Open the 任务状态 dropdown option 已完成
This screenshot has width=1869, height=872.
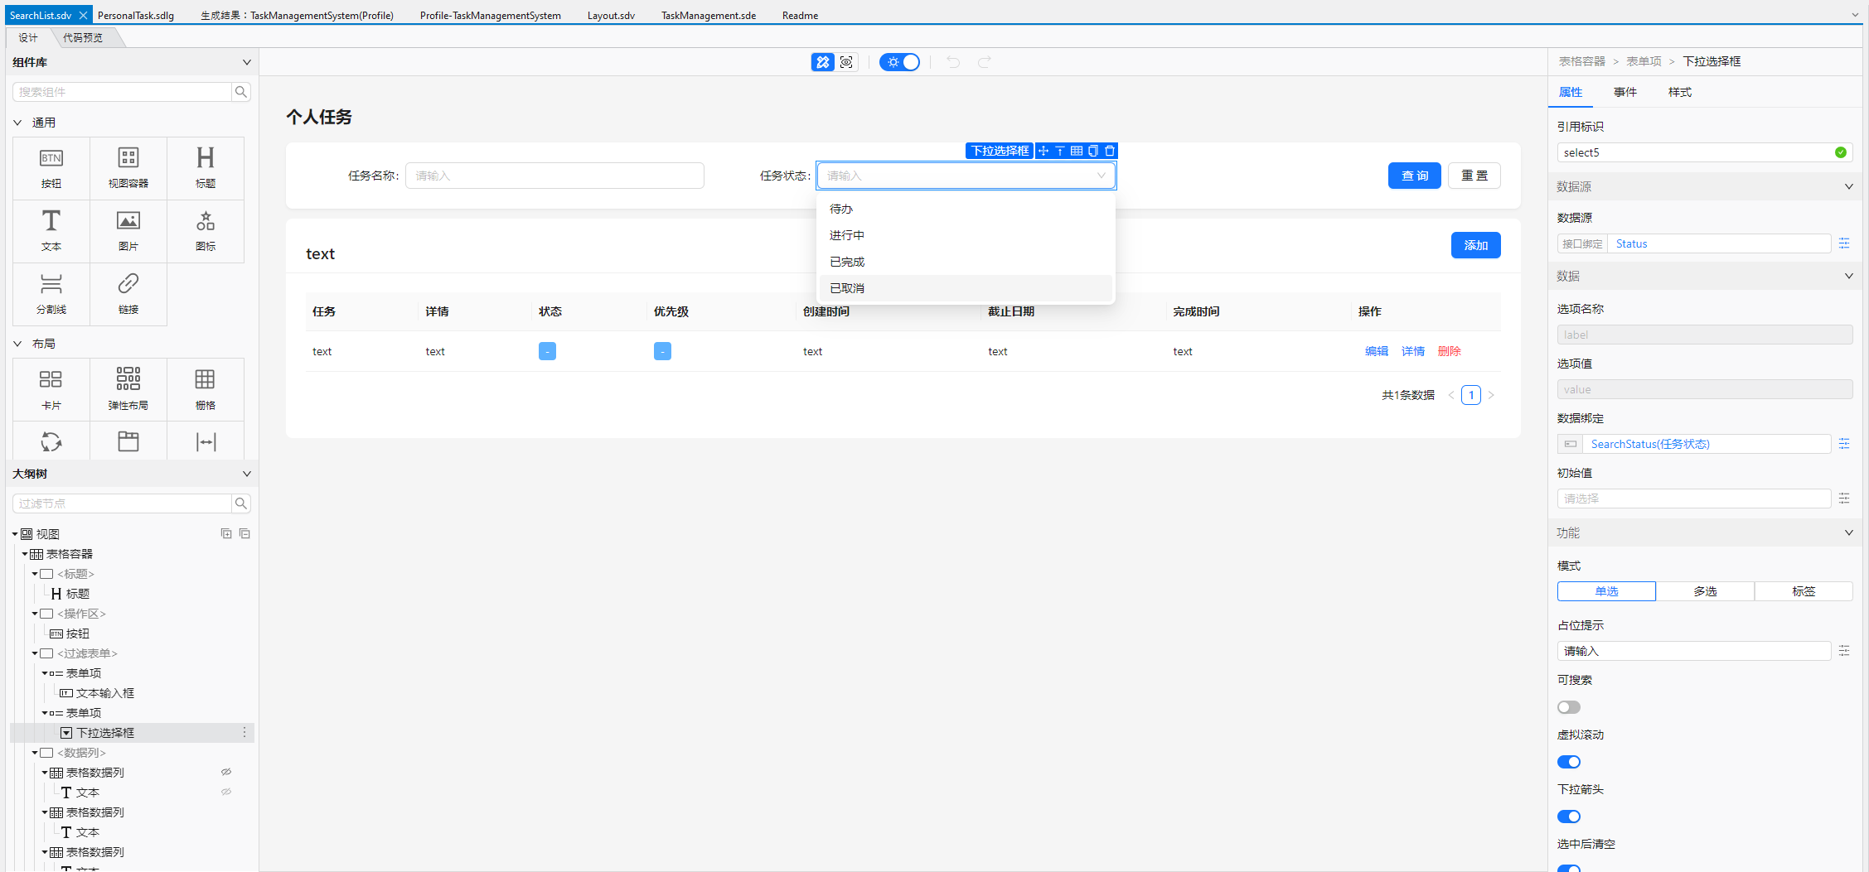[x=846, y=261]
